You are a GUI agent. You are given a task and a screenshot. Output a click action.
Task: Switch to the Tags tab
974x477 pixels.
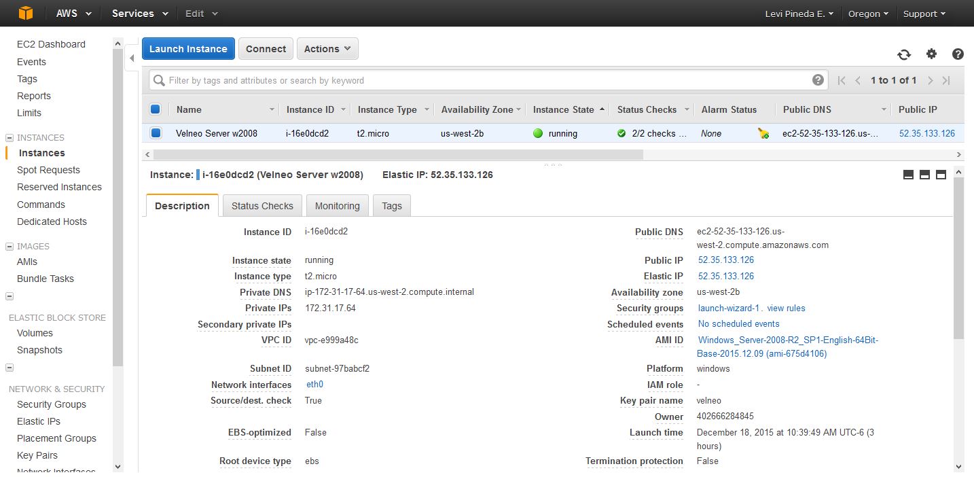click(392, 206)
